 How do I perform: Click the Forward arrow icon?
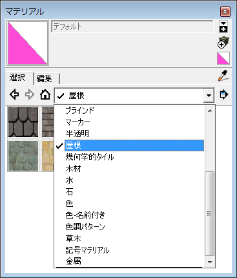click(x=30, y=94)
